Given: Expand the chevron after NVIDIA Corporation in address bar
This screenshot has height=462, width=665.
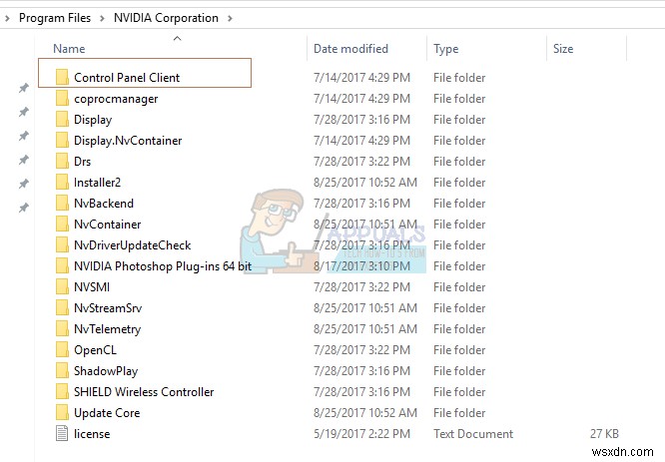Looking at the screenshot, I should (230, 18).
